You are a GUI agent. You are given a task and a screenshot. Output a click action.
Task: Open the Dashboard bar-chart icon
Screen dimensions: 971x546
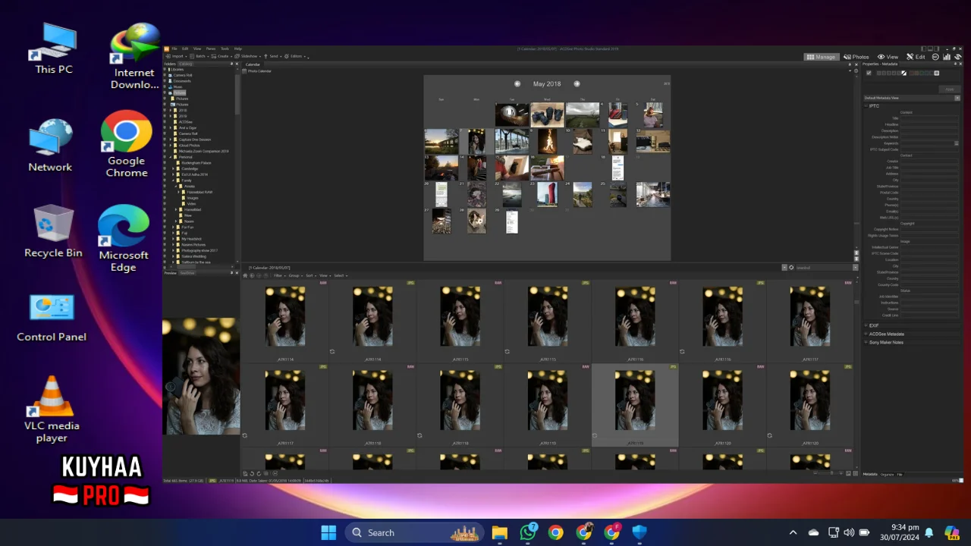point(947,57)
